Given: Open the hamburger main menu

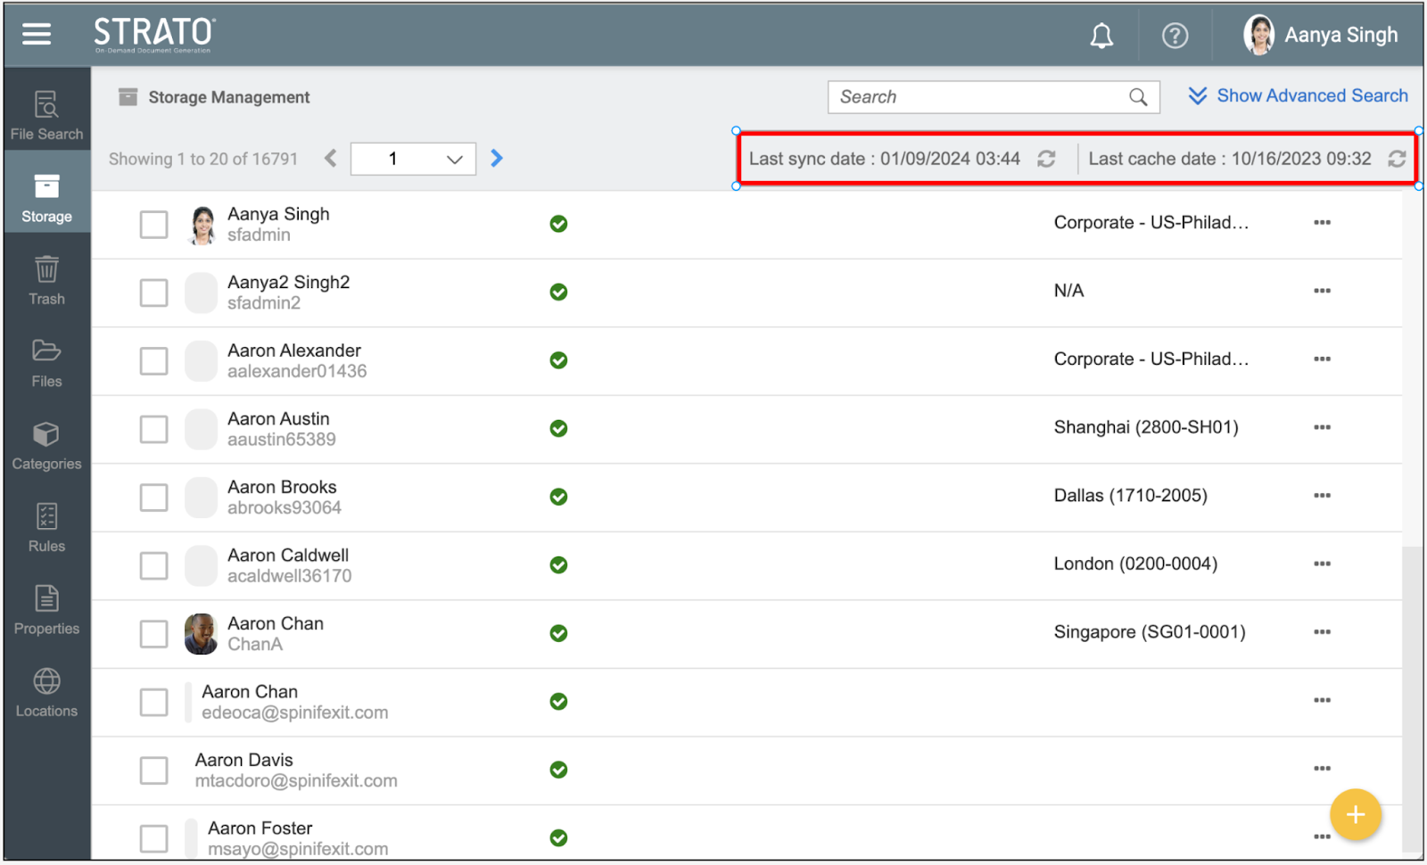Looking at the screenshot, I should 37,34.
